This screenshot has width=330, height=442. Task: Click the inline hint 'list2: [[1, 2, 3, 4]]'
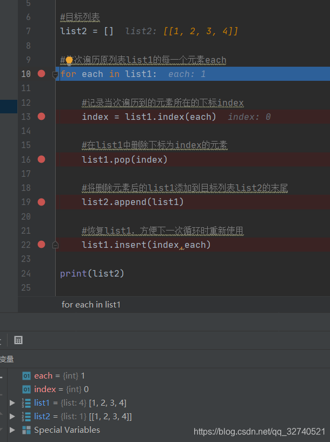(182, 31)
